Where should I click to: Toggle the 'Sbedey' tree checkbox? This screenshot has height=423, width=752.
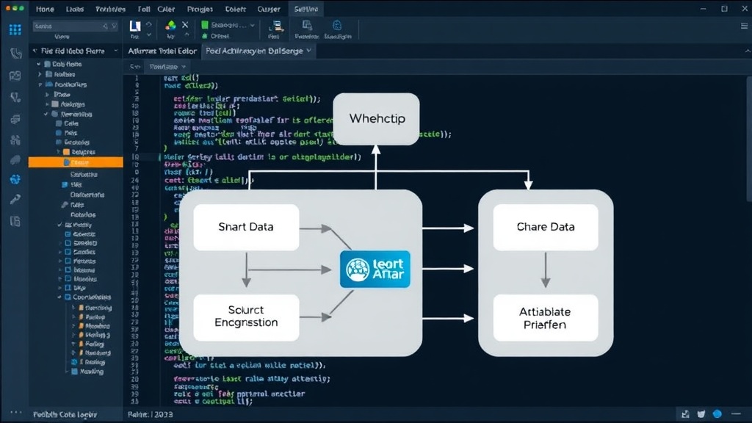tap(68, 243)
